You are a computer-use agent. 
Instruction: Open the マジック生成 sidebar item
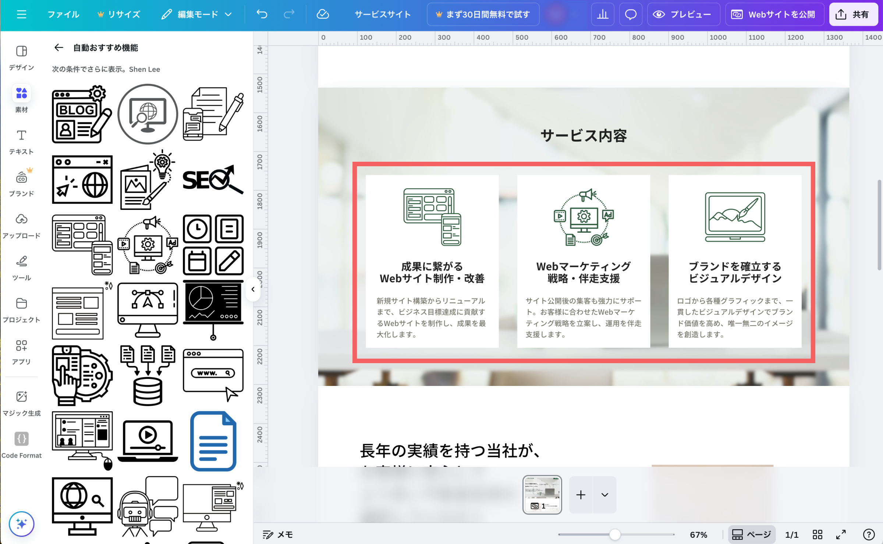21,403
